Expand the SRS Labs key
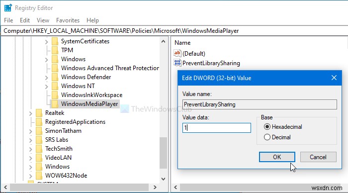 31,140
